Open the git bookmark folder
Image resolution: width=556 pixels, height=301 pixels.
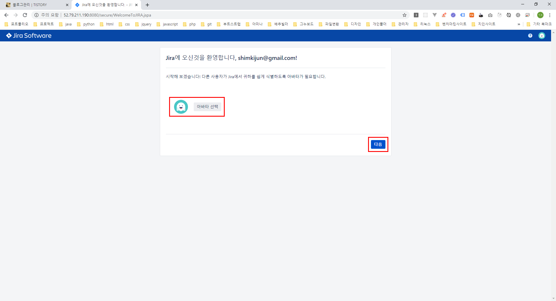(206, 24)
